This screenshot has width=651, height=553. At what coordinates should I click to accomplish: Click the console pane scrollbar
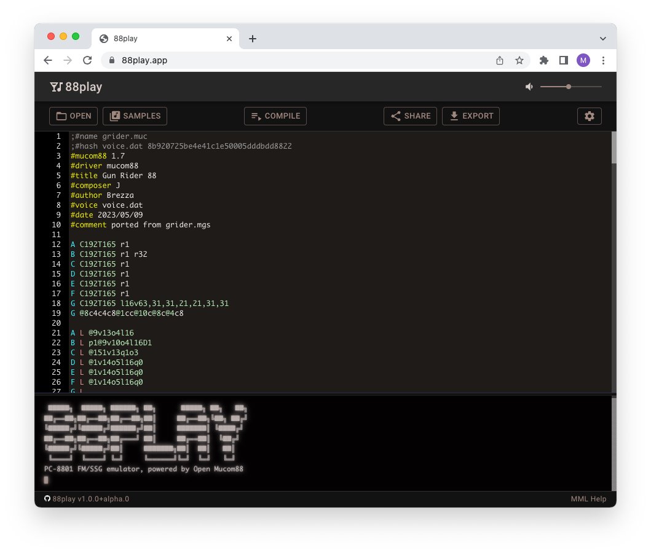tap(614, 443)
